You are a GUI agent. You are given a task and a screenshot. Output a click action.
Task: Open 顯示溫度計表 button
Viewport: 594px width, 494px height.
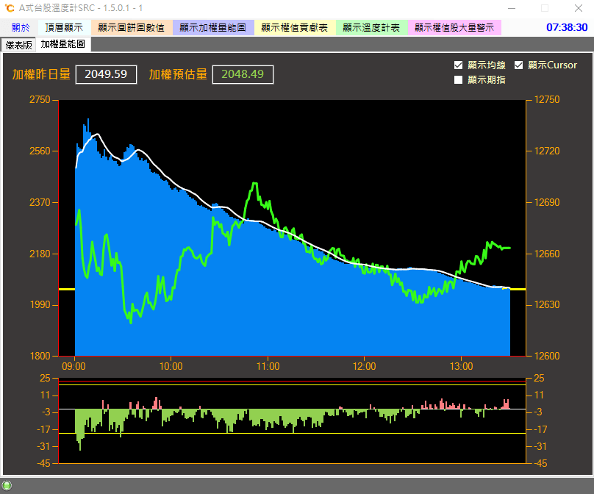click(x=371, y=28)
